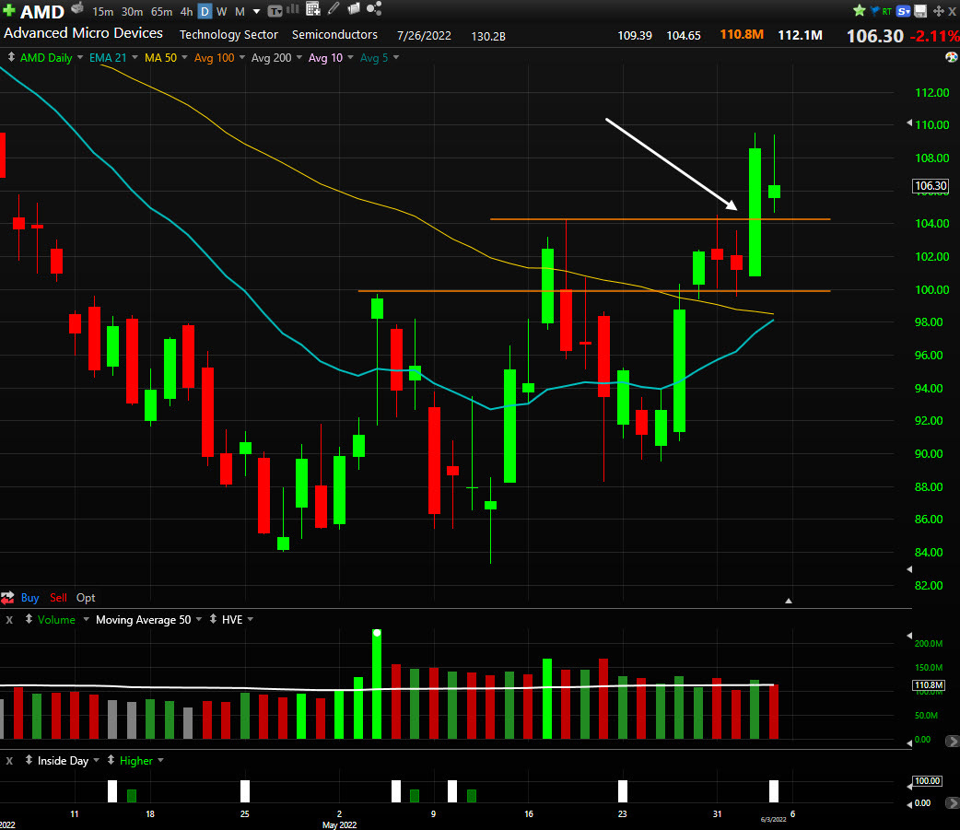Open the Avg 5 dropdown arrow
Image resolution: width=960 pixels, height=830 pixels.
[396, 57]
